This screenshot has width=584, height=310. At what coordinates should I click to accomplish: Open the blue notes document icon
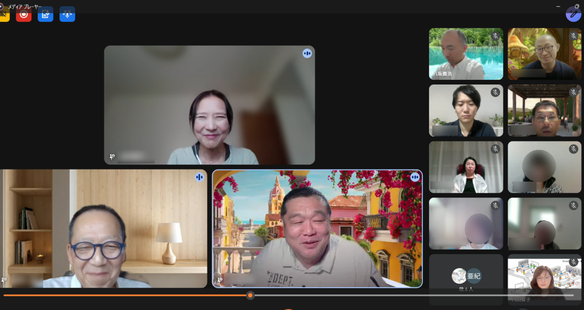tap(46, 14)
